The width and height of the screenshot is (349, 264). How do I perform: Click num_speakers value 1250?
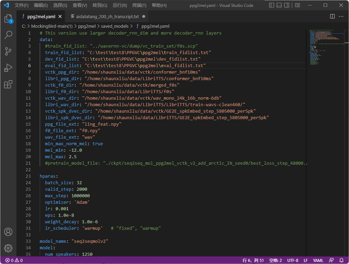pyautogui.click(x=87, y=254)
